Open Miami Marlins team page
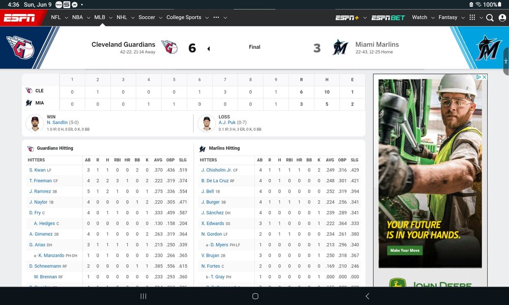This screenshot has height=305, width=509. [x=377, y=44]
